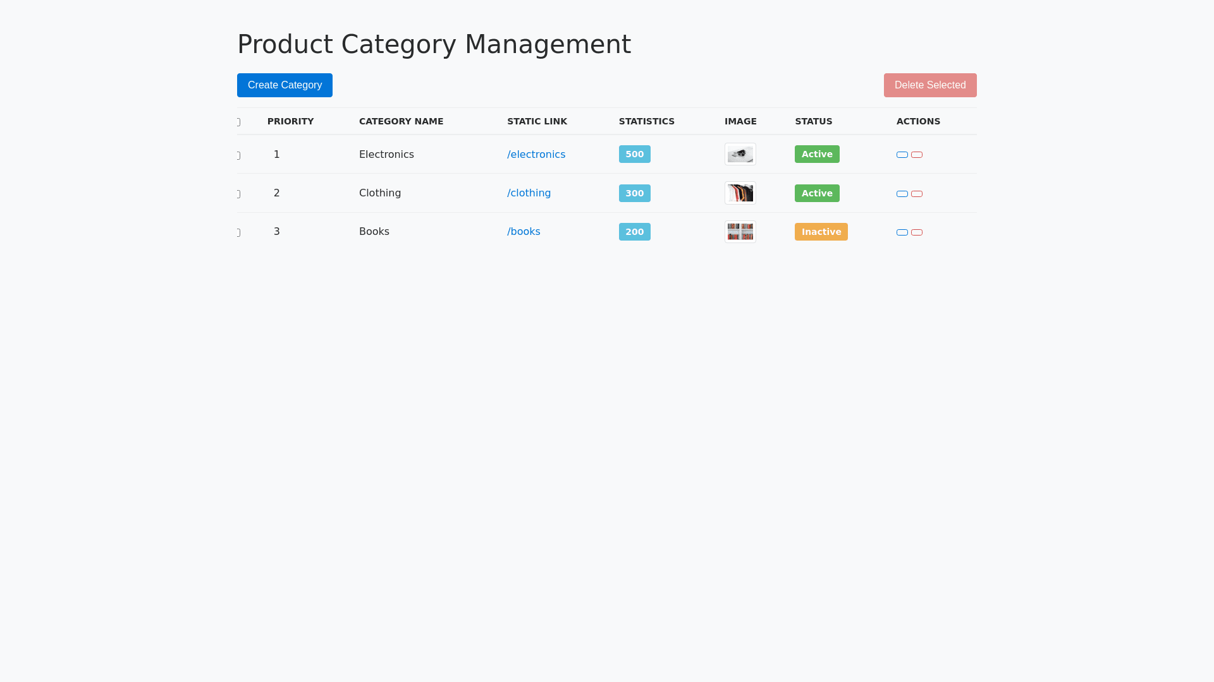The width and height of the screenshot is (1214, 682).
Task: Click the Create Category button
Action: [x=285, y=85]
